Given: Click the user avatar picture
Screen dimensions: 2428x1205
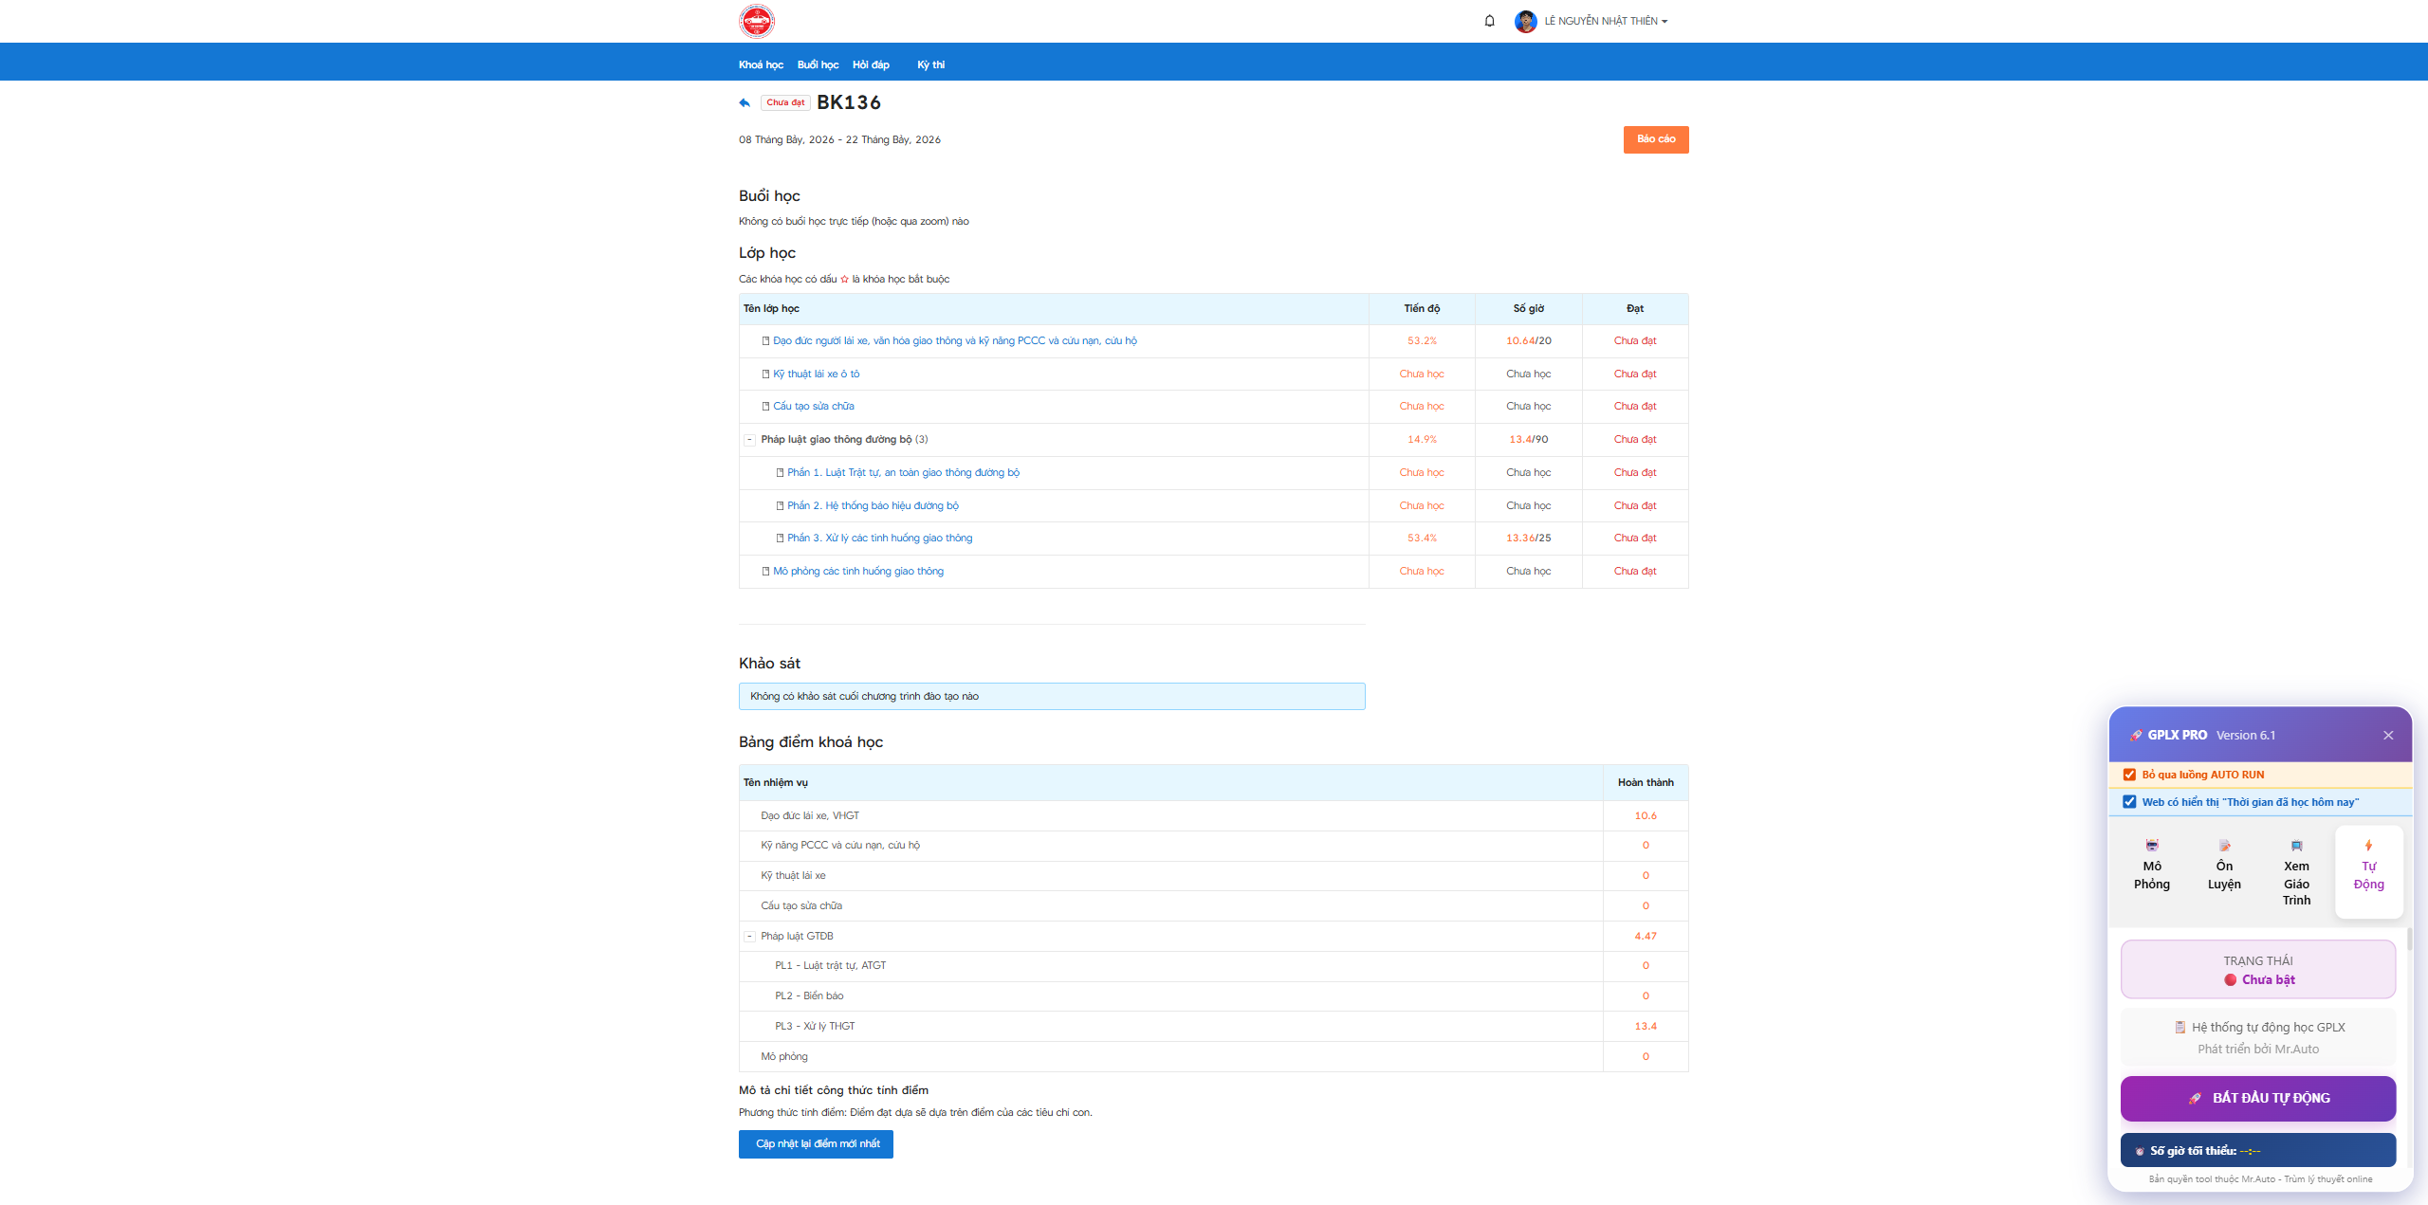Looking at the screenshot, I should click(1525, 21).
